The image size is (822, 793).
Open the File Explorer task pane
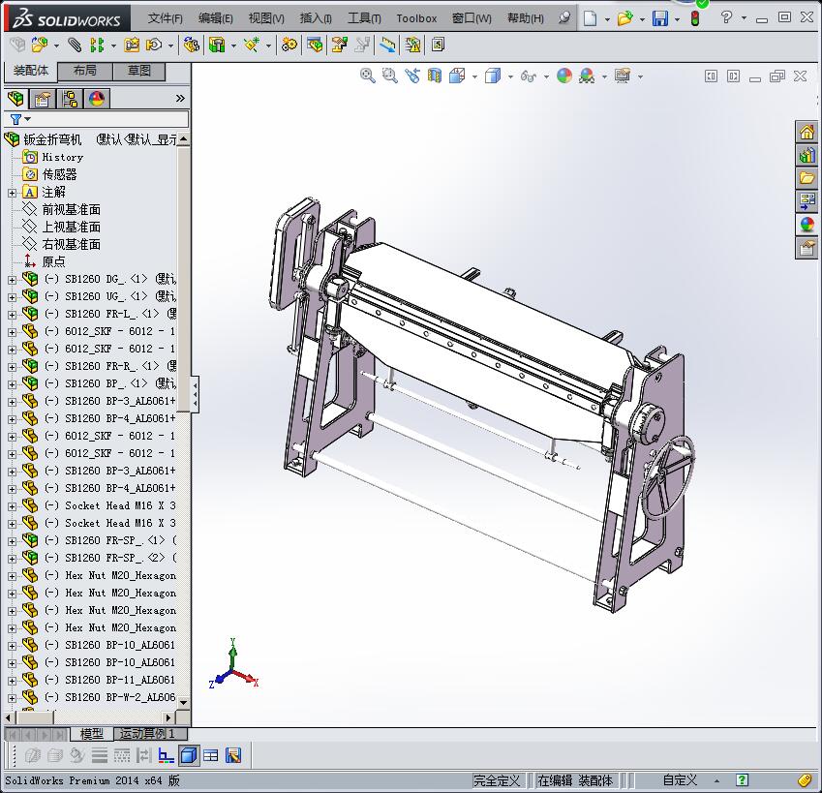point(807,178)
